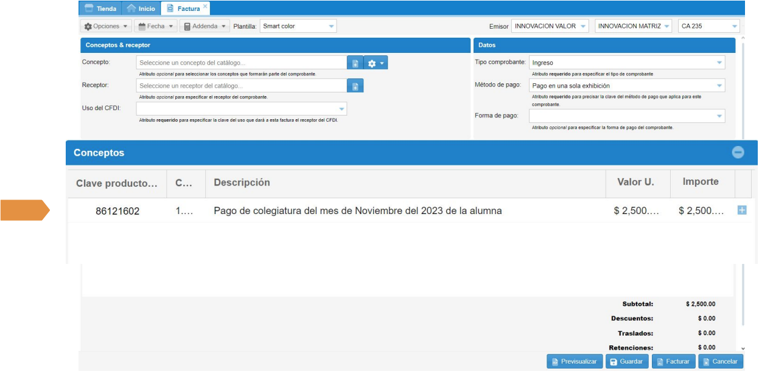Image resolution: width=759 pixels, height=374 pixels.
Task: Open the Opciones menu
Action: [107, 27]
